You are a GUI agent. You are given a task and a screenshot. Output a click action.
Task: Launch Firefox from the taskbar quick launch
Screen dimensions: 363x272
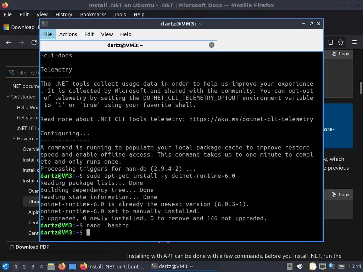(x=62, y=266)
